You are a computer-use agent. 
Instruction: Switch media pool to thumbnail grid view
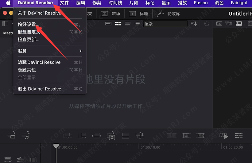click(118, 24)
